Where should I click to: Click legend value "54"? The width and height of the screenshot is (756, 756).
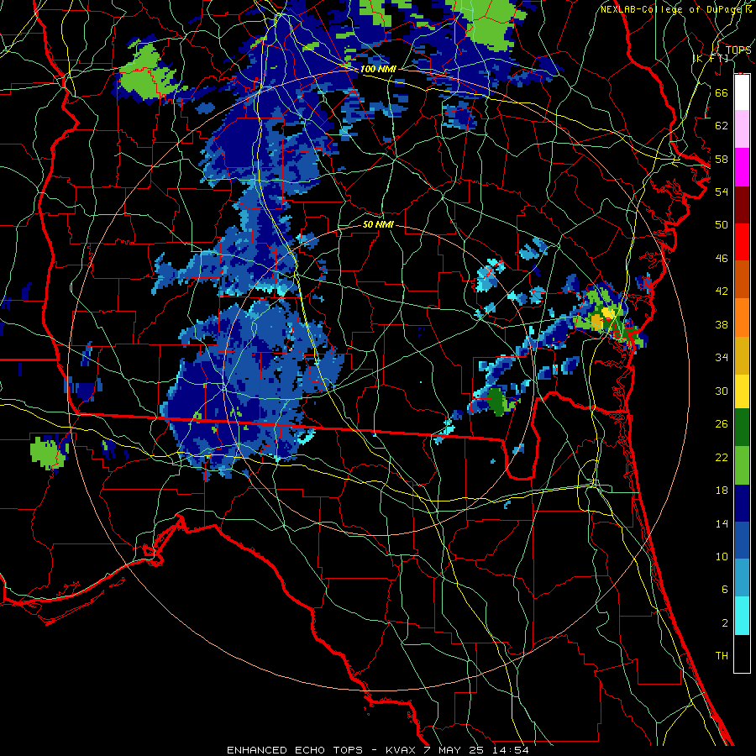click(x=722, y=192)
